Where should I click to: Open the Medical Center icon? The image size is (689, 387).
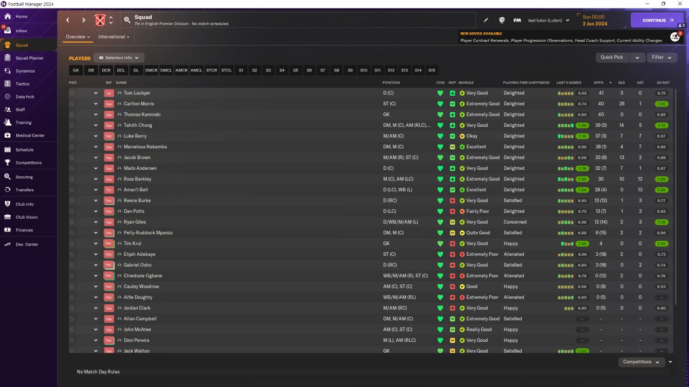[8, 135]
